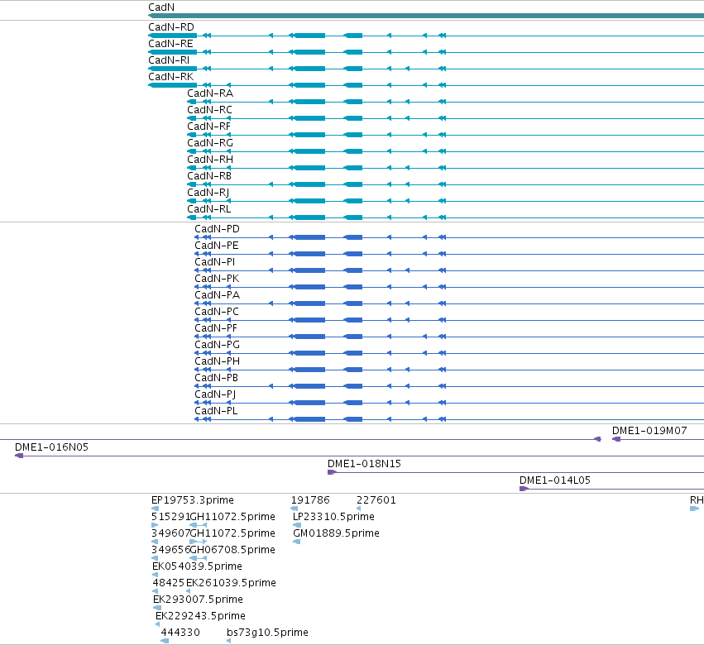
Task: Select the 349607 feature label
Action: pos(170,533)
